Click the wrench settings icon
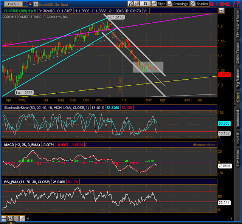This screenshot has width=242, height=224. [137, 4]
